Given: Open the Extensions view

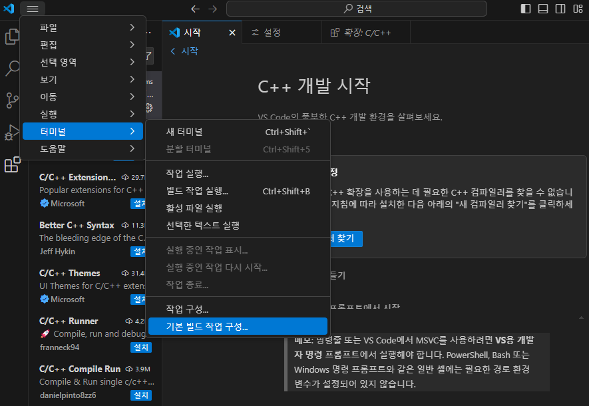Looking at the screenshot, I should 11,163.
